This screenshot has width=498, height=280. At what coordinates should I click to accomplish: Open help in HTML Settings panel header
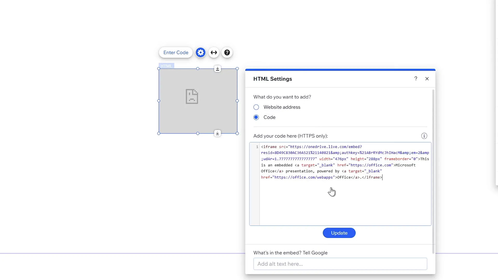click(416, 79)
